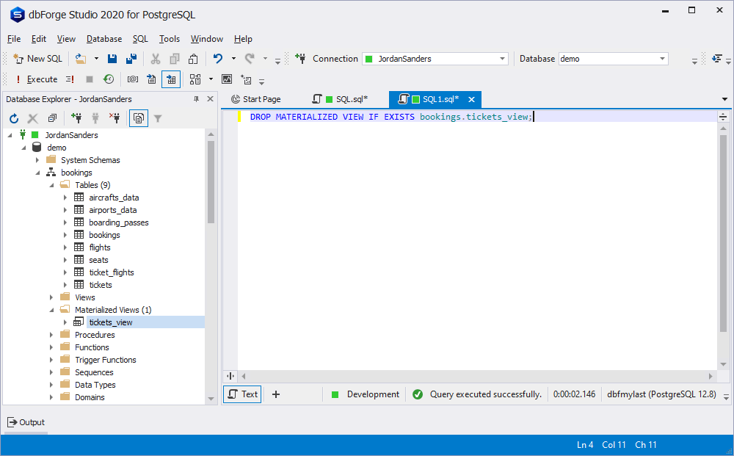The image size is (734, 456).
Task: Collapse the Materialized Views (1) folder
Action: pos(52,310)
